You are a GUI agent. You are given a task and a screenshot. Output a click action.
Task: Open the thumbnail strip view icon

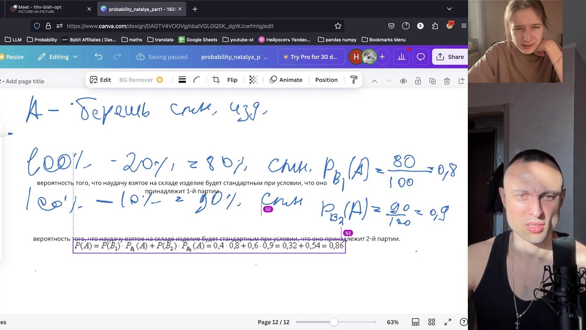click(x=416, y=322)
